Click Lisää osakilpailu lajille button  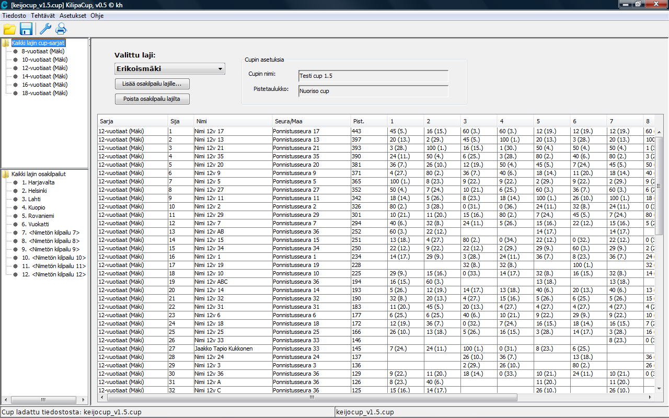pos(152,84)
